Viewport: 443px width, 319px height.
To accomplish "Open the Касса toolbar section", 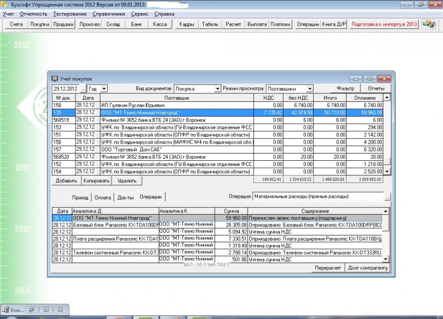I will (160, 25).
